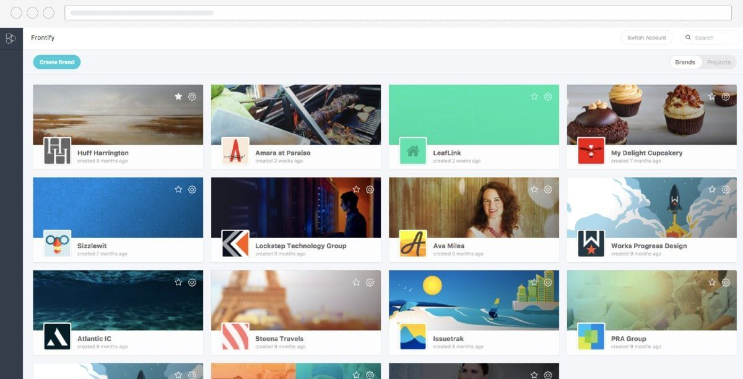Star the Steena Travels brand
Image resolution: width=743 pixels, height=379 pixels.
click(x=356, y=282)
